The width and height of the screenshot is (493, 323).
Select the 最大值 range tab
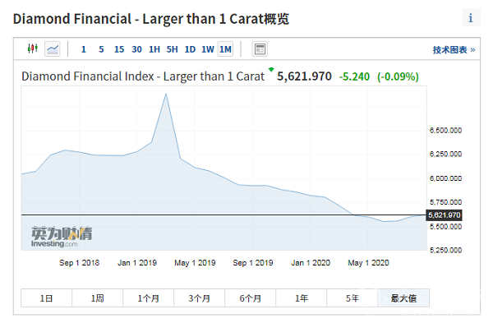(403, 298)
